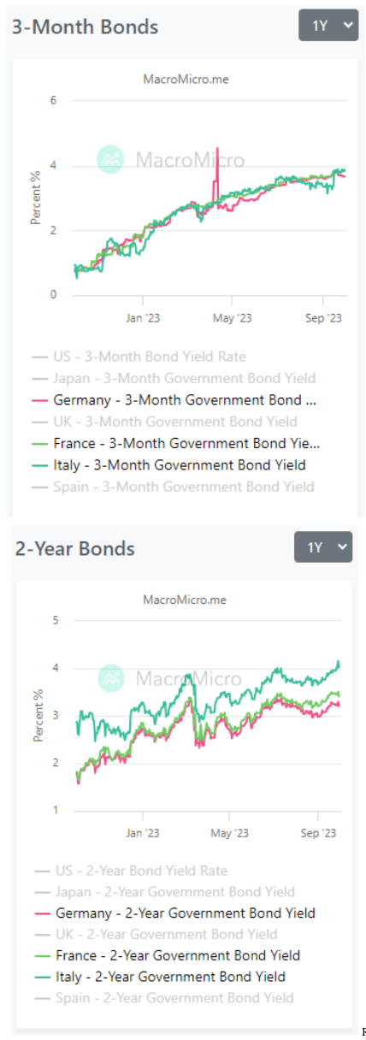366x1040 pixels.
Task: Enable Japan - 3-Month Government Bond Yield
Action: [x=174, y=378]
